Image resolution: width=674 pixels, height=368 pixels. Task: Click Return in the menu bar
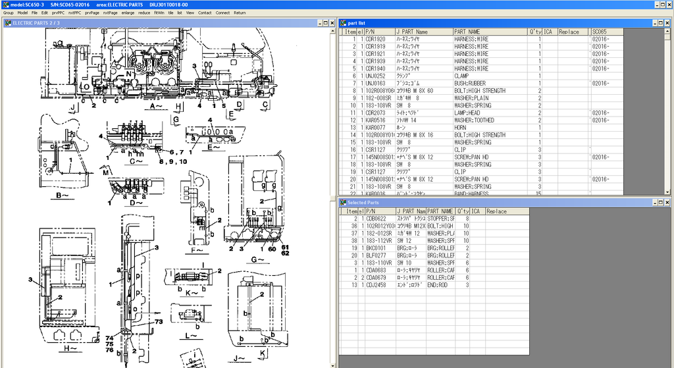240,13
